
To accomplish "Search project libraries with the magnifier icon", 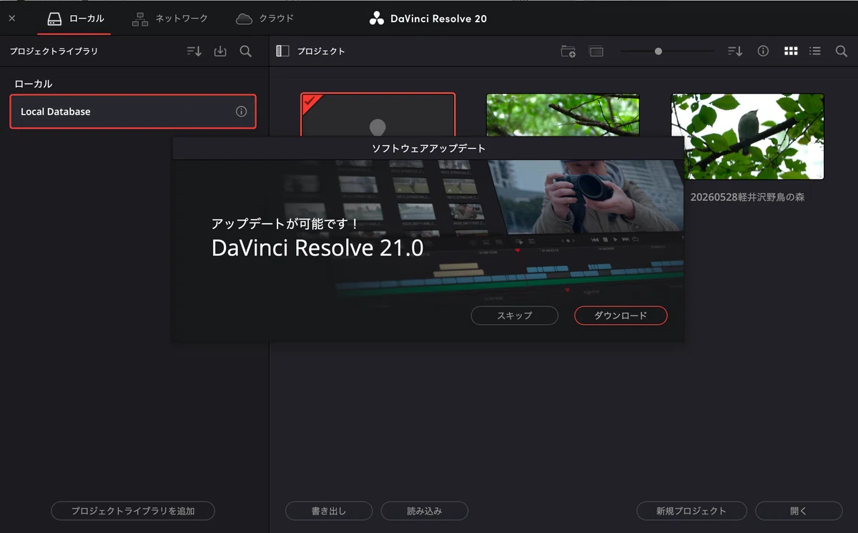I will pyautogui.click(x=245, y=52).
